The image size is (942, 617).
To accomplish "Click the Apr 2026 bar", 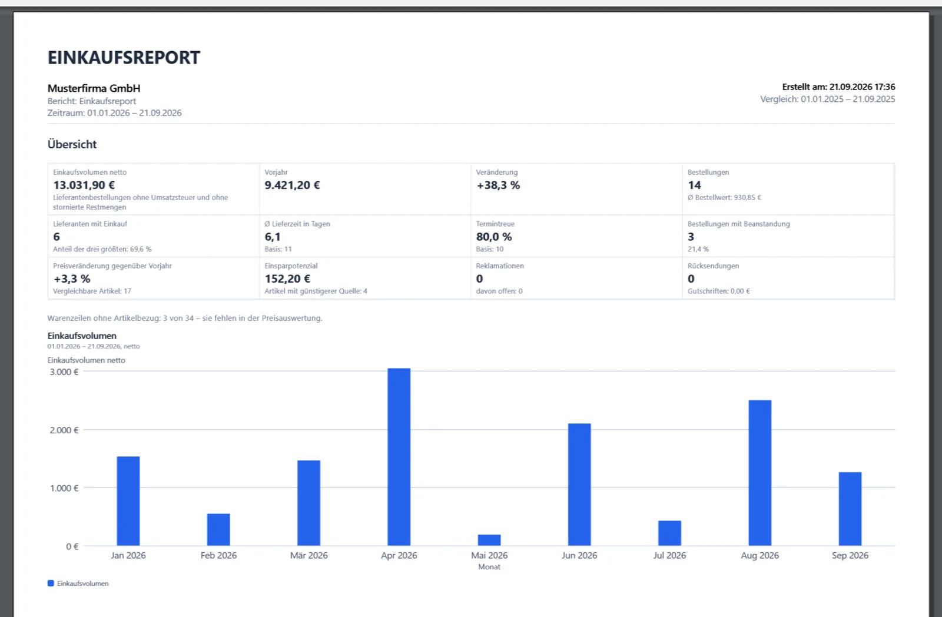I will [x=399, y=457].
